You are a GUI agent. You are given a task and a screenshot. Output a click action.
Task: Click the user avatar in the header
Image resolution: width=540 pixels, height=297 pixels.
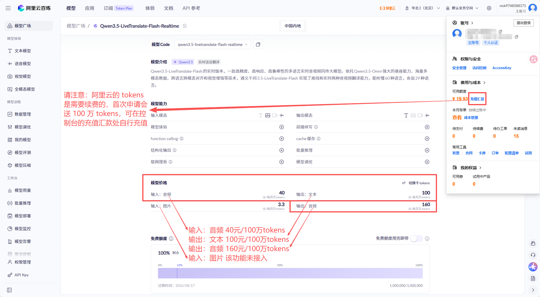pyautogui.click(x=533, y=8)
